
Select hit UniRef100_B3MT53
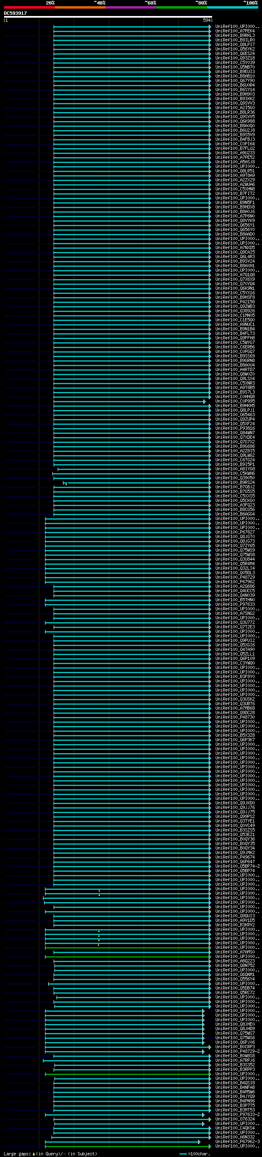pos(235,1110)
